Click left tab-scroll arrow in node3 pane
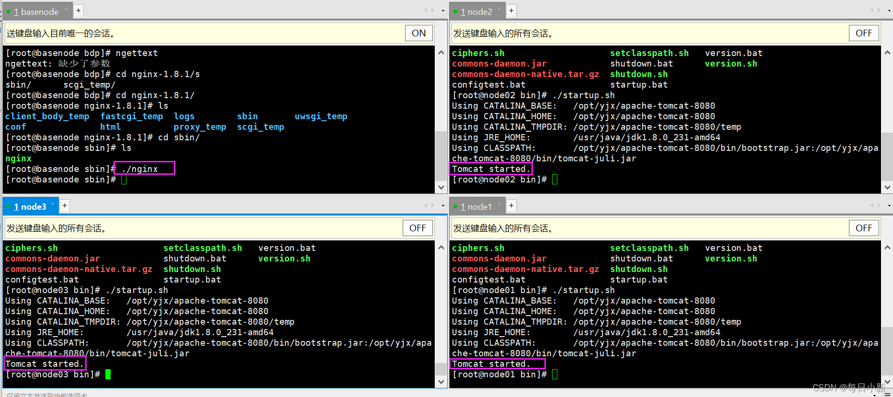The image size is (893, 397). click(x=425, y=205)
